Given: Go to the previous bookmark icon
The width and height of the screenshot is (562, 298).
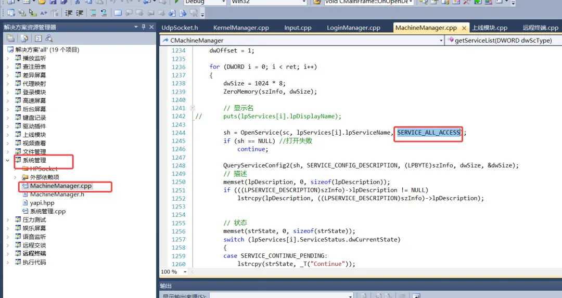Looking at the screenshot, I should [129, 13].
